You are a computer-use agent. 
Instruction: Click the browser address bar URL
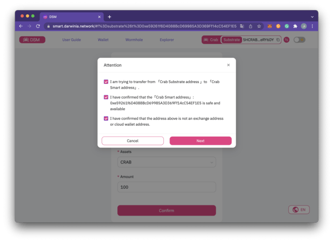click(x=144, y=26)
